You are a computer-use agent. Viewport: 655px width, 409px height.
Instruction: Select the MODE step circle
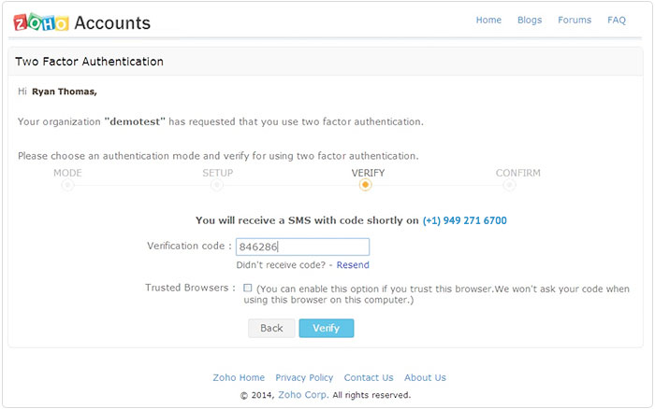(67, 185)
